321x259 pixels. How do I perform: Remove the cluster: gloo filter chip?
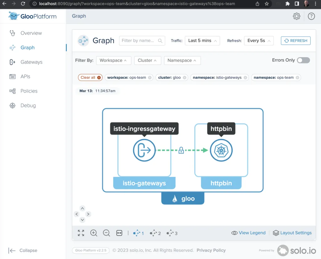coord(184,78)
